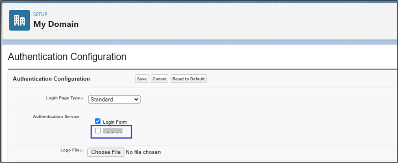Uncheck the Login Form checkbox

[x=98, y=121]
